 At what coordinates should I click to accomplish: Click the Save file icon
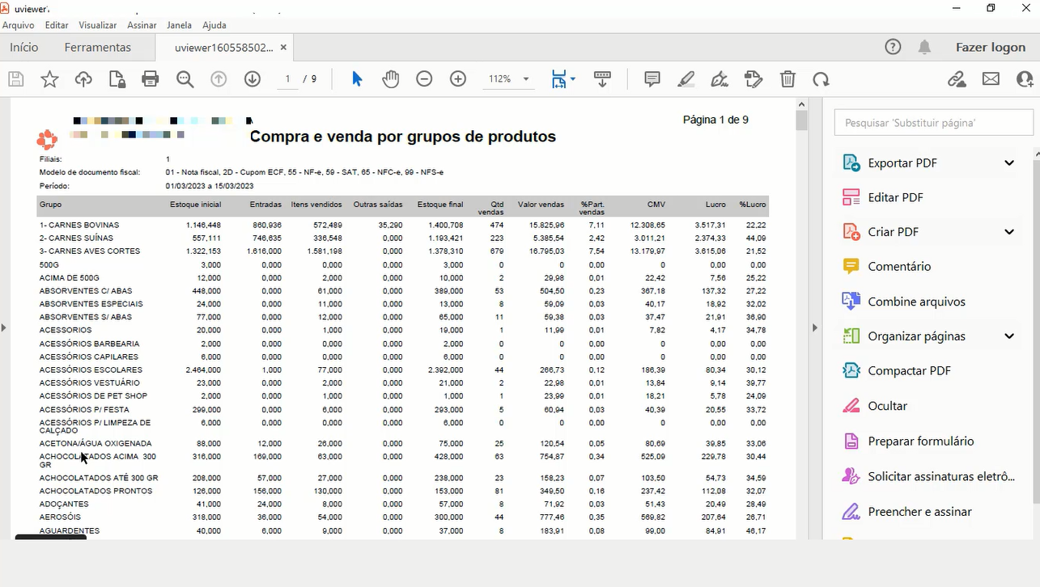(15, 79)
